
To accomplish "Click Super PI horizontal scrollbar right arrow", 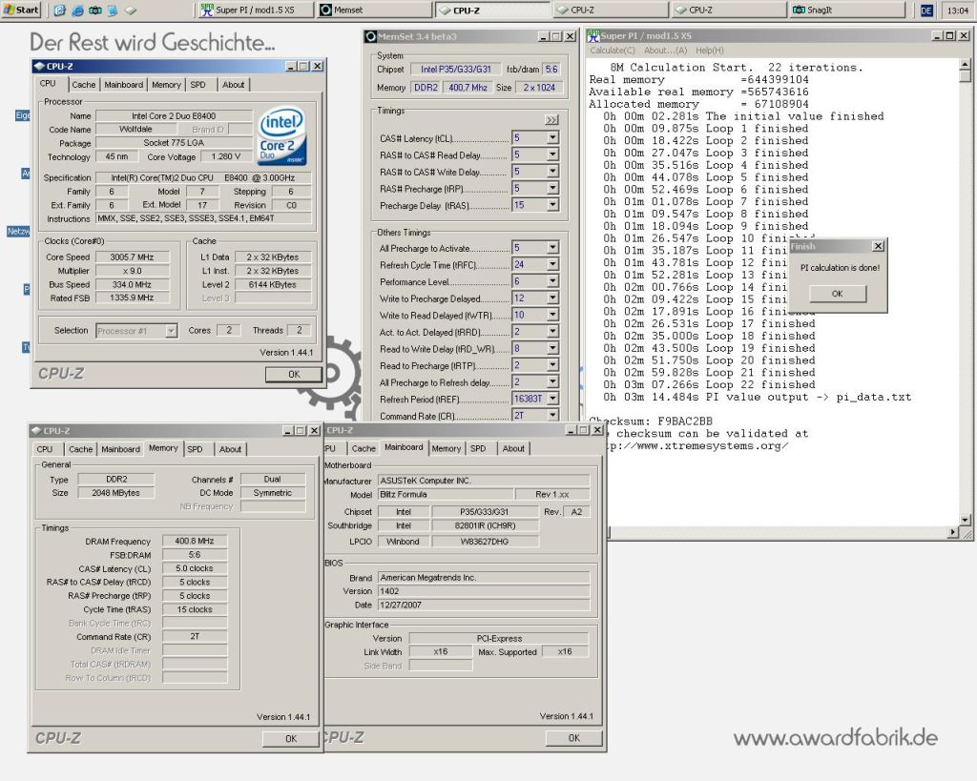I will (954, 532).
